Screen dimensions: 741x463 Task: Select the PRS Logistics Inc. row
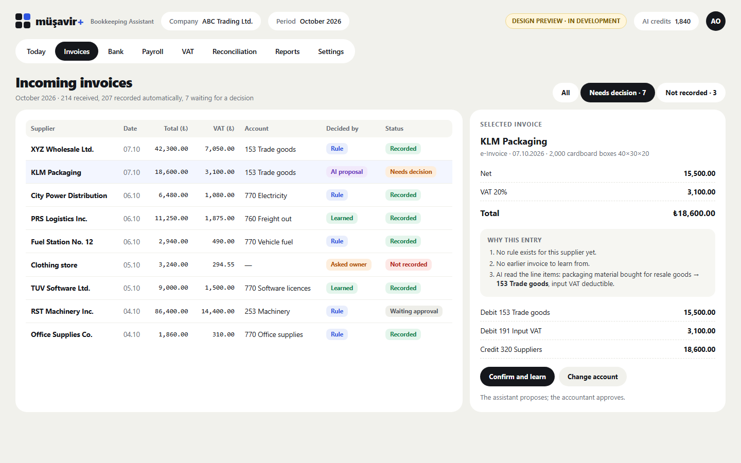[x=239, y=218]
